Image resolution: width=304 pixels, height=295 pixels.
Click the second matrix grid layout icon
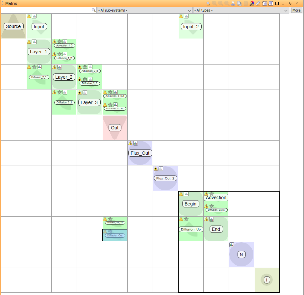[x=271, y=3]
